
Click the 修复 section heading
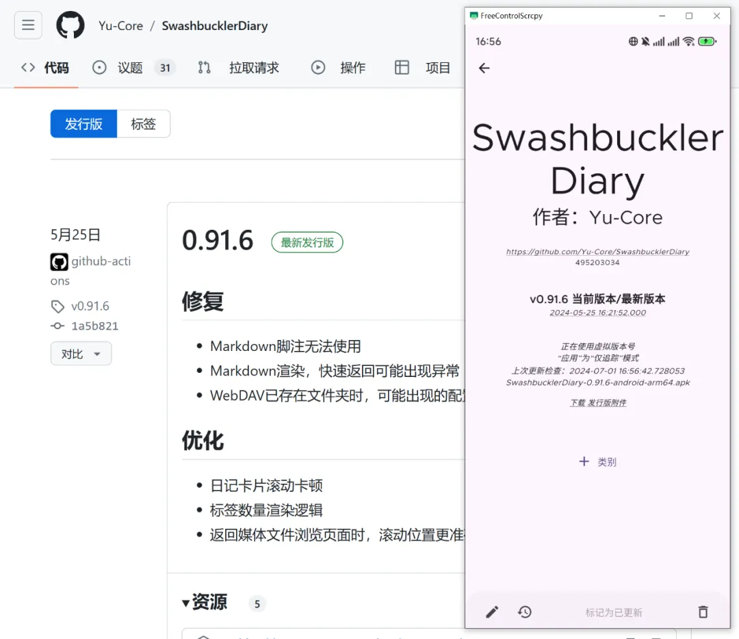(x=203, y=302)
